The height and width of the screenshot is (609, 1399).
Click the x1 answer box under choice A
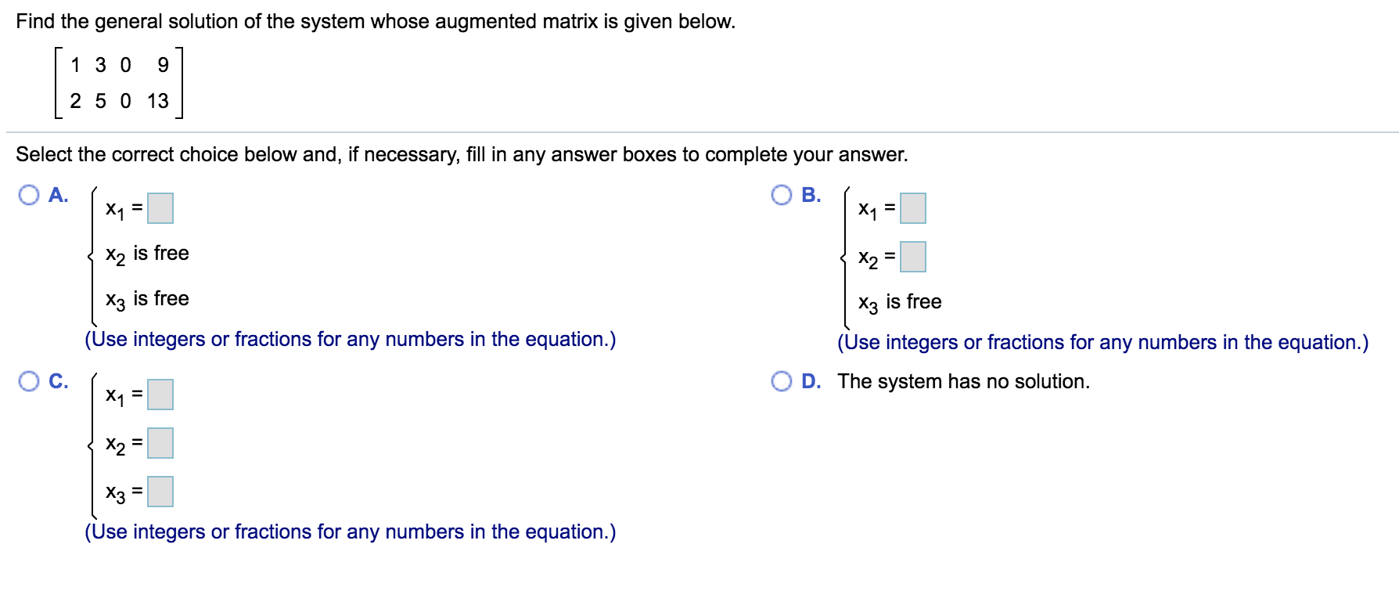159,208
